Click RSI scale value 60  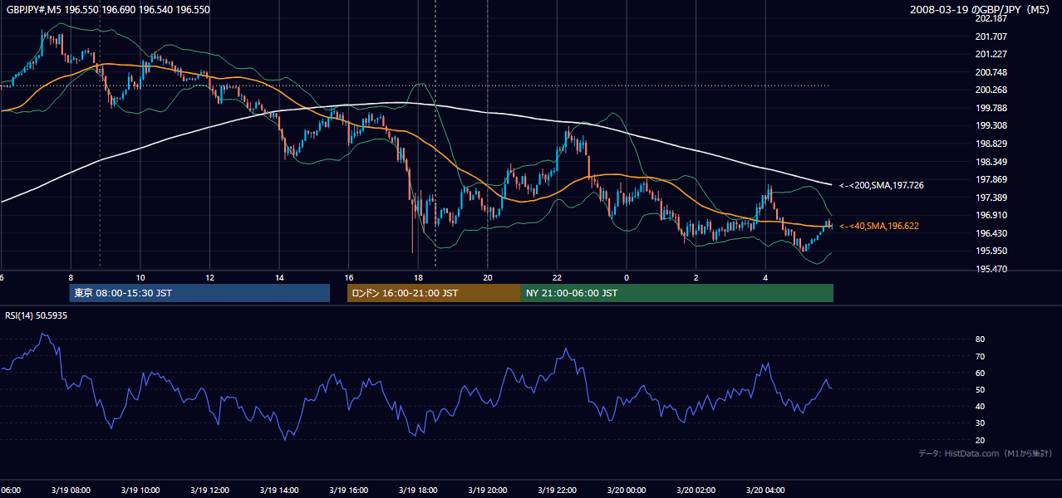click(x=980, y=373)
